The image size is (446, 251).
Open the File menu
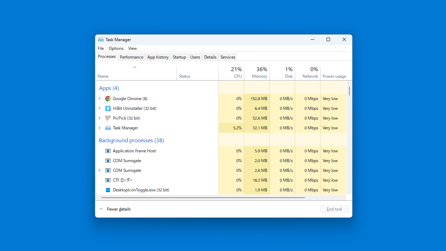(101, 48)
